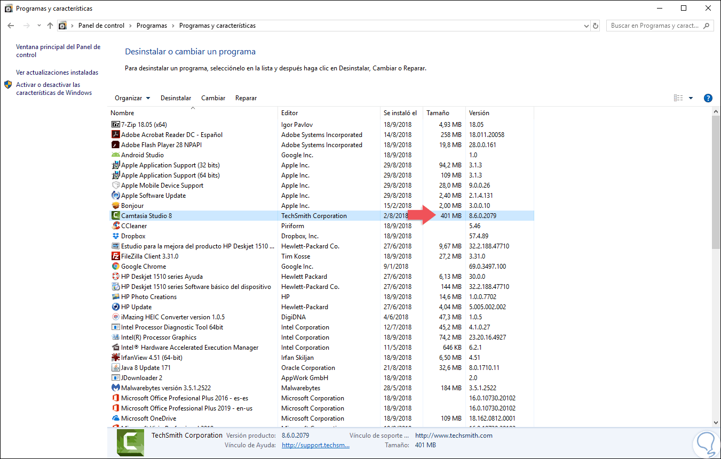Sort programs by Versión column

(x=500, y=113)
